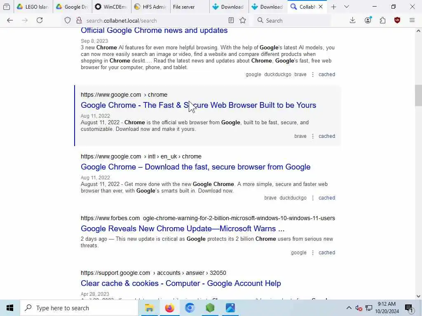Image resolution: width=422 pixels, height=316 pixels.
Task: Open Firefox account icon
Action: coord(368,21)
